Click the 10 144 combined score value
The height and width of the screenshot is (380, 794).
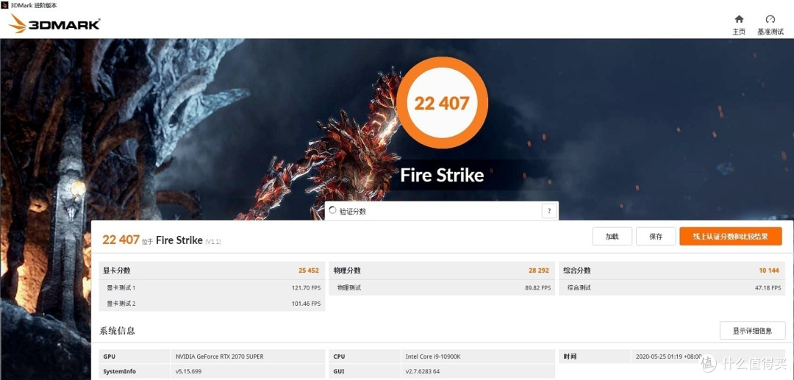[x=769, y=270]
